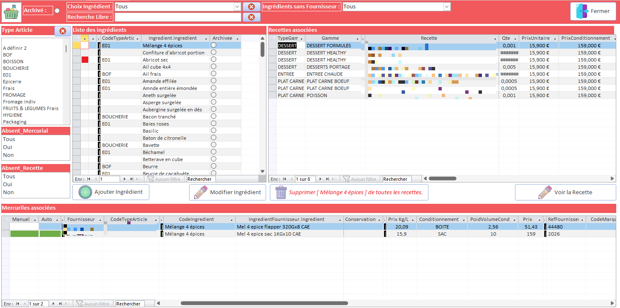
Task: Clear the Recherche Libre field with red X
Action: click(x=251, y=17)
